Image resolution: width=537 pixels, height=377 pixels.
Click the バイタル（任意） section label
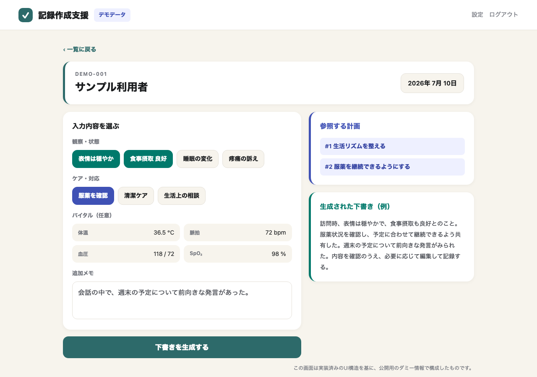(x=92, y=215)
